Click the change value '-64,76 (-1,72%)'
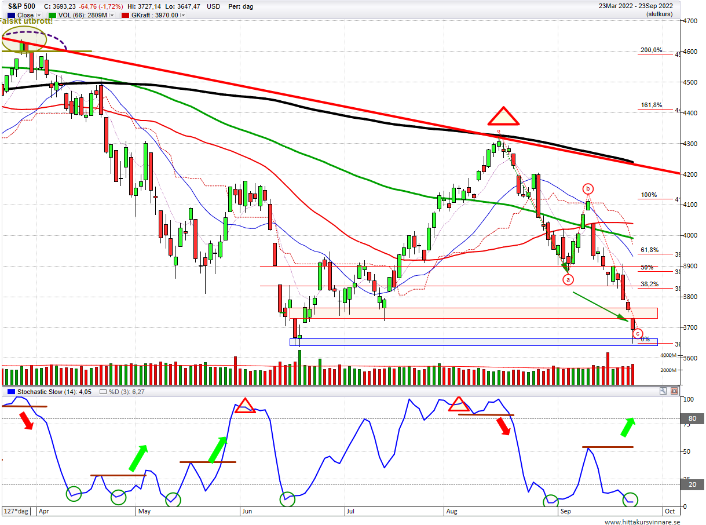Screen dimensions: 706x525 pos(101,6)
